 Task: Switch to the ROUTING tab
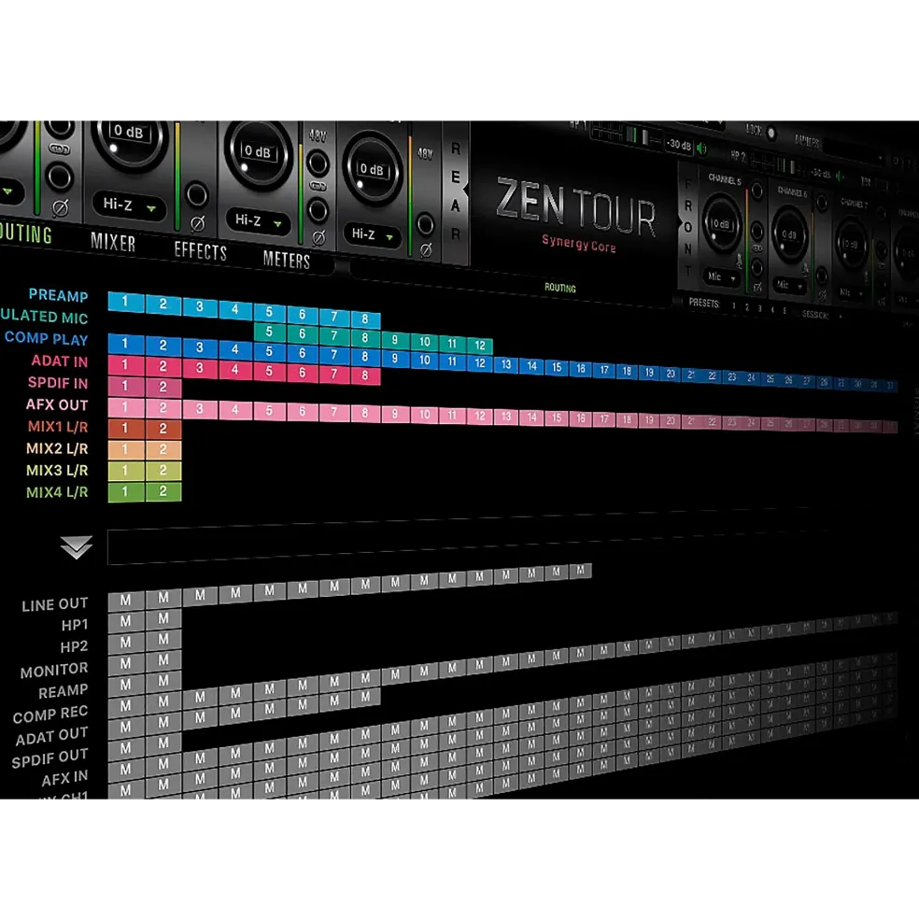pos(25,234)
